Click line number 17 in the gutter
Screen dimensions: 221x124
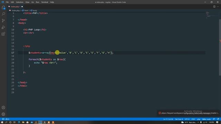[x=13, y=53]
